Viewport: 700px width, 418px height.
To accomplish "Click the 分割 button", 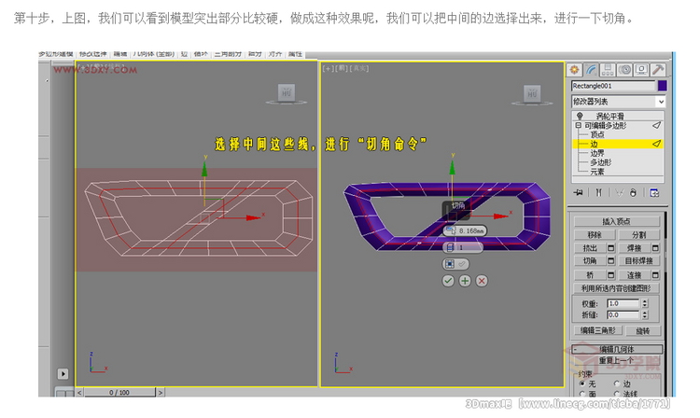I will 638,234.
